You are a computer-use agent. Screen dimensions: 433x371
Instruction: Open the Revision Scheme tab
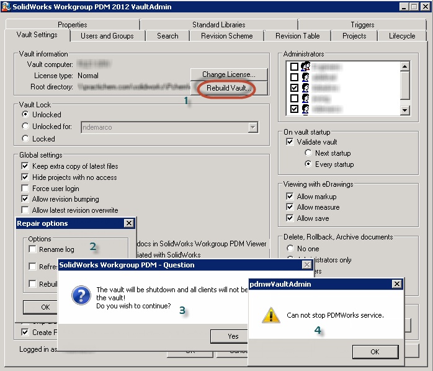coord(226,36)
